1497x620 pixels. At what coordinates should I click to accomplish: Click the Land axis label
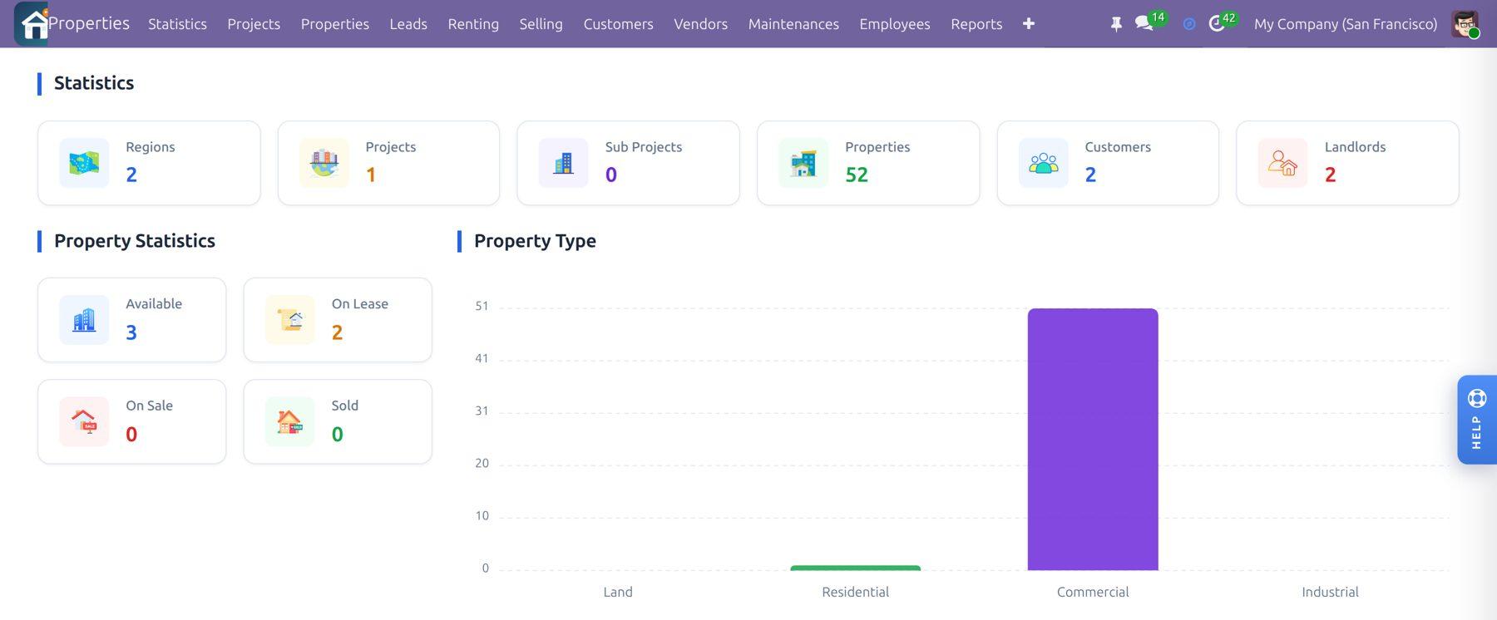click(618, 592)
